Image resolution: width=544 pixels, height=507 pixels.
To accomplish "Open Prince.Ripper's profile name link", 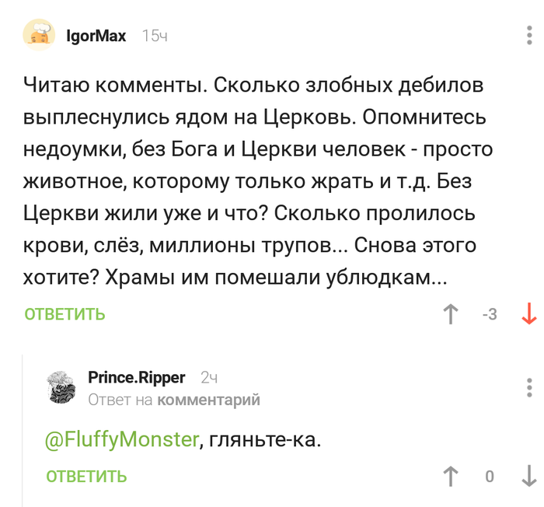I will click(x=136, y=378).
